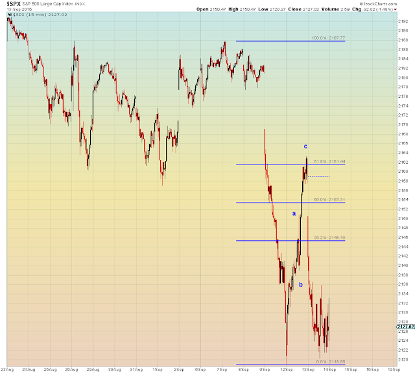Click the 2138 price axis label
The image size is (415, 373).
click(403, 275)
